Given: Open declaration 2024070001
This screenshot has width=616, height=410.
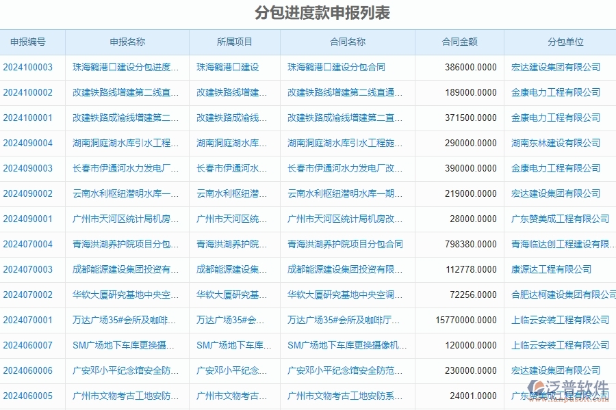Looking at the screenshot, I should [x=27, y=320].
